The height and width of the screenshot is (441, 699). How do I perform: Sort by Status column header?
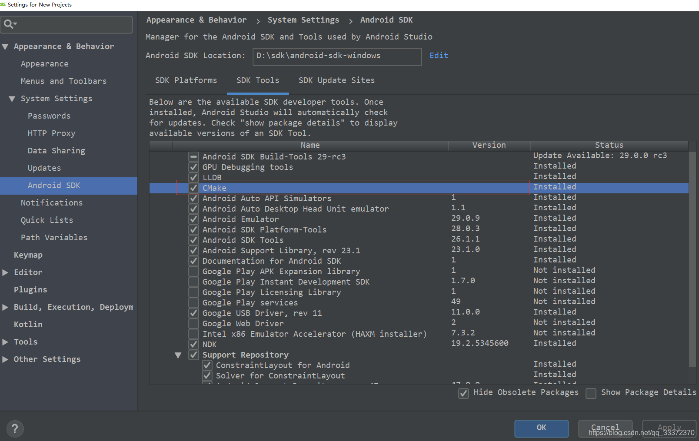[x=609, y=145]
